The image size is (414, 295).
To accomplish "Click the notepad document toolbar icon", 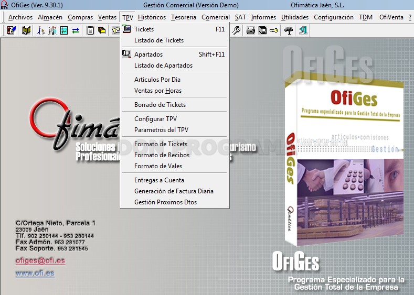I will 90,30.
